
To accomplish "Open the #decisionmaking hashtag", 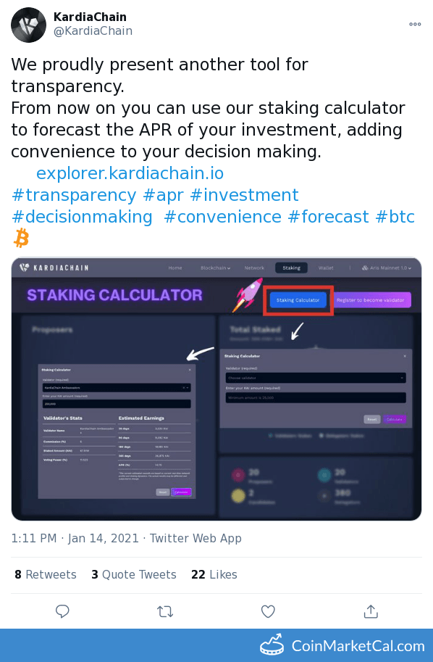I will click(82, 217).
